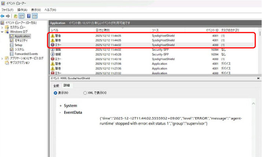The height and width of the screenshot is (157, 262).
Task: Click the Back arrow toolbar icon
Action: pyautogui.click(x=3, y=16)
